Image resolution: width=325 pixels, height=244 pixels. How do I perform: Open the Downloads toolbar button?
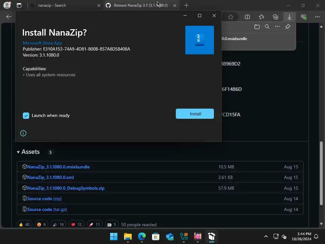pyautogui.click(x=289, y=17)
